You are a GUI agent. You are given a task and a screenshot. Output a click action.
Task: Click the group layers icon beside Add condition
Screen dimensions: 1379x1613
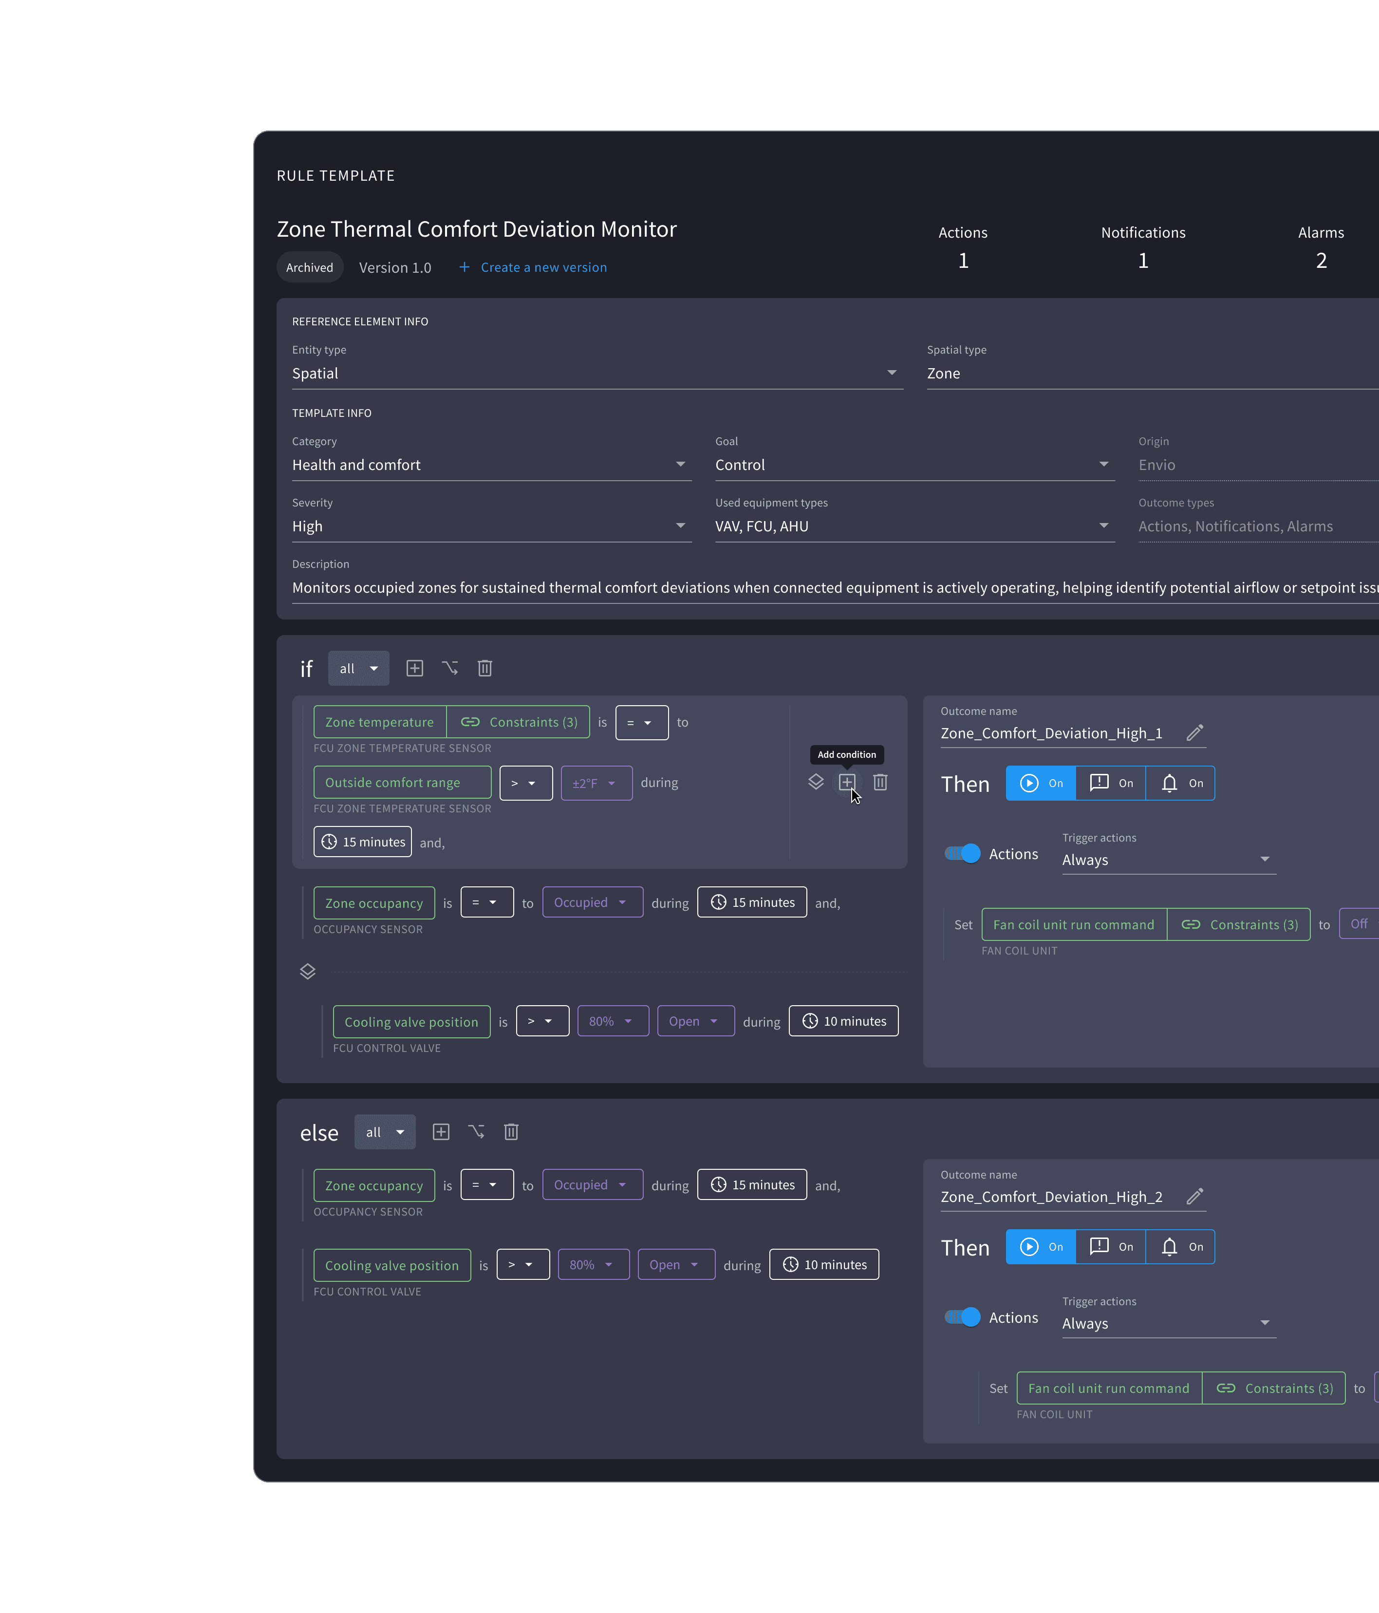coord(816,782)
